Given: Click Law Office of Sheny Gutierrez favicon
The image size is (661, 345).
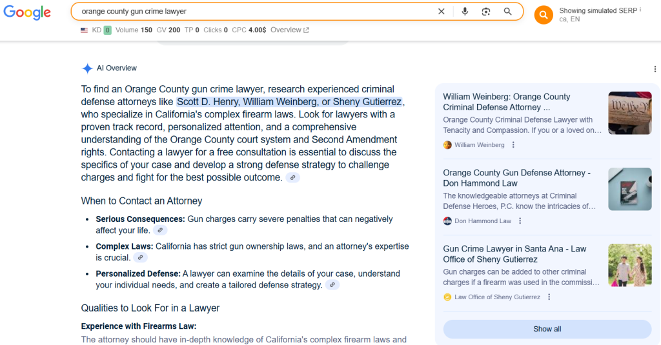Looking at the screenshot, I should [x=447, y=297].
